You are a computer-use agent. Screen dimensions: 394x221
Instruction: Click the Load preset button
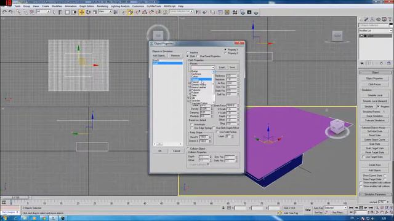coord(222,68)
